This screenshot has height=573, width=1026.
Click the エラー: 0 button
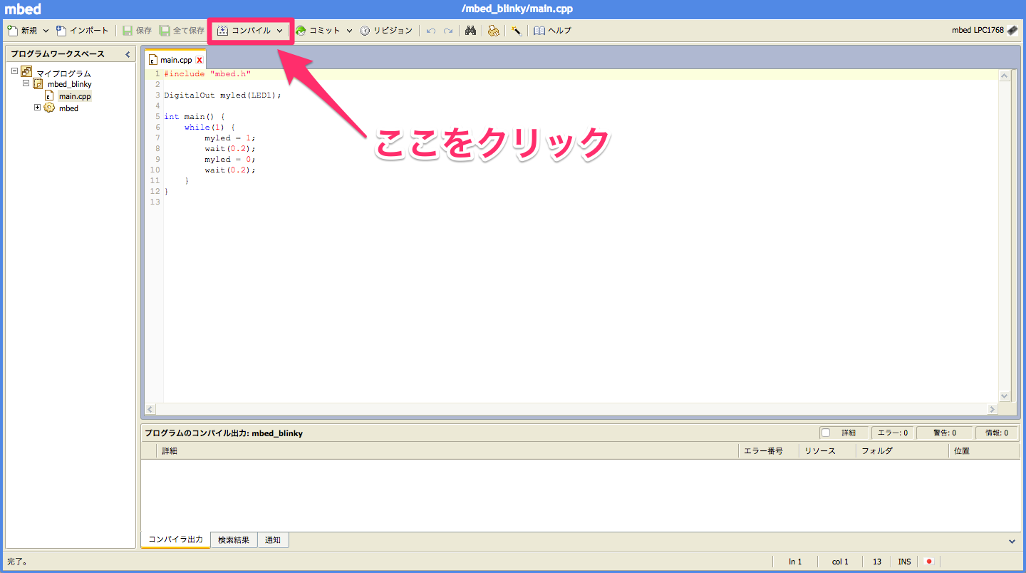(892, 433)
